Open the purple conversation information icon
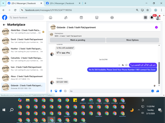This screenshot has height=123, width=165. [x=156, y=27]
